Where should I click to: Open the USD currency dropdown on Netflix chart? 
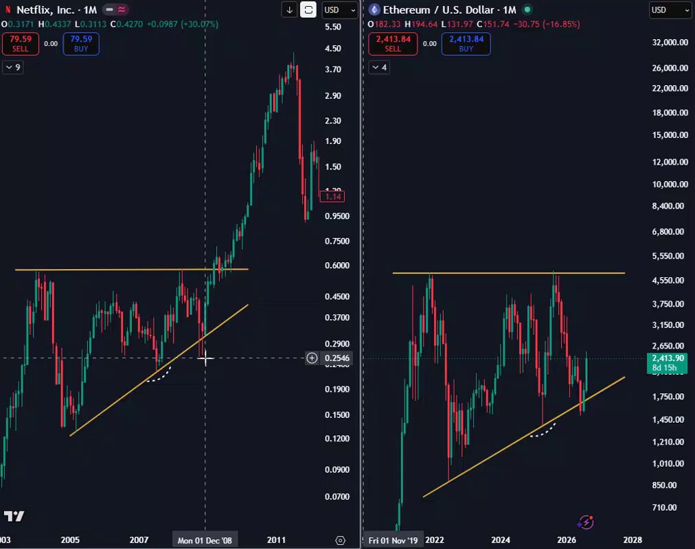point(340,10)
